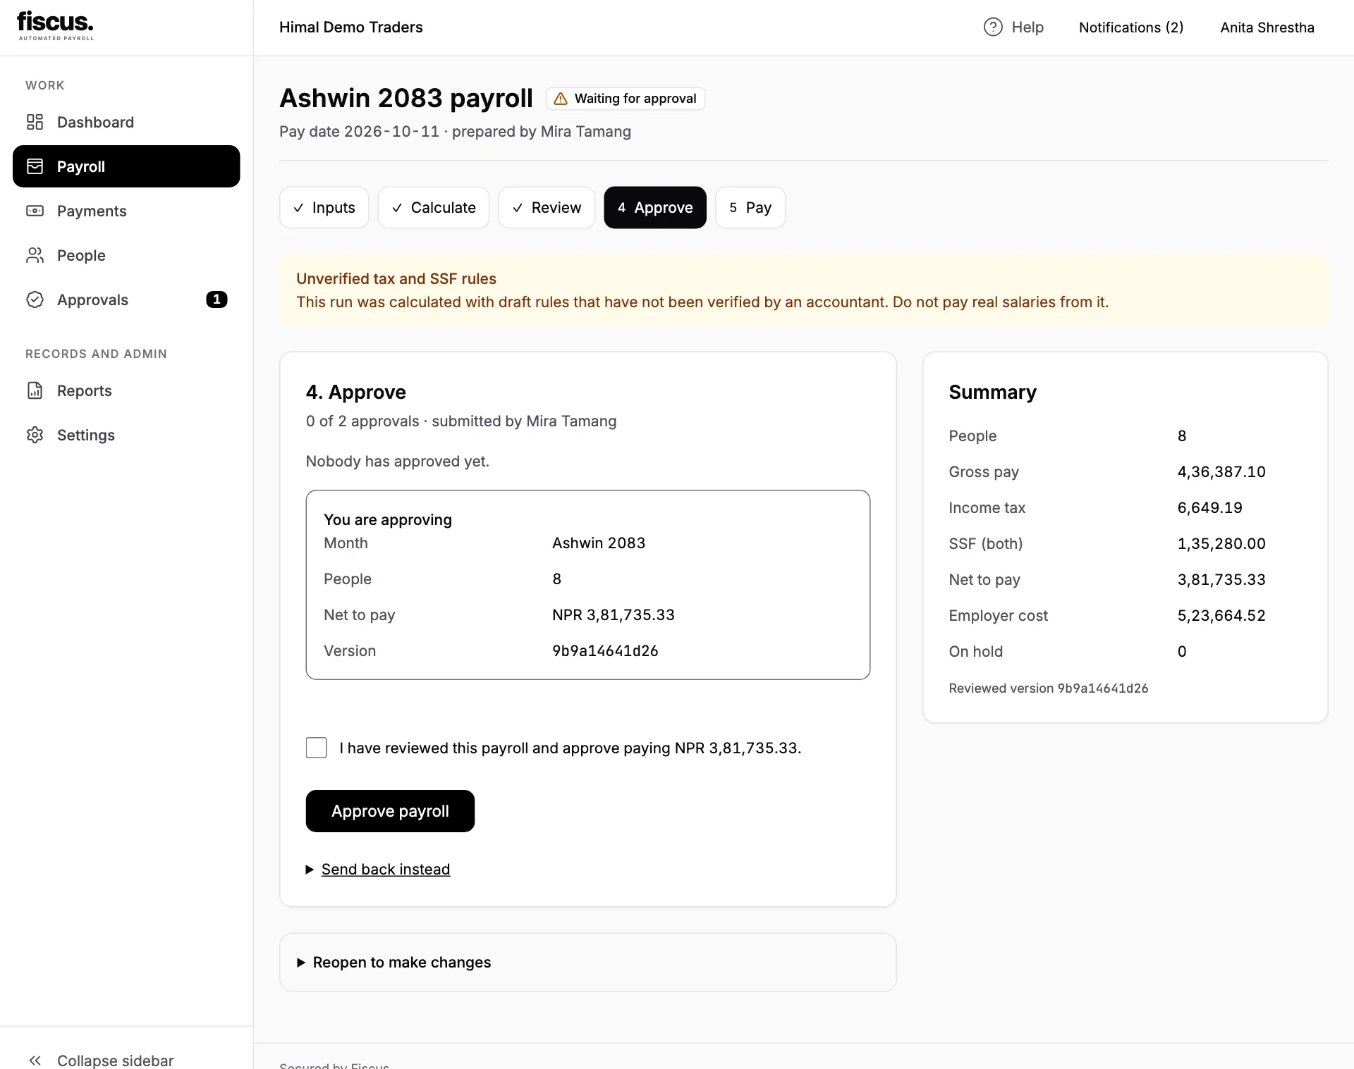Image resolution: width=1354 pixels, height=1069 pixels.
Task: Open Reports in the sidebar
Action: click(126, 390)
